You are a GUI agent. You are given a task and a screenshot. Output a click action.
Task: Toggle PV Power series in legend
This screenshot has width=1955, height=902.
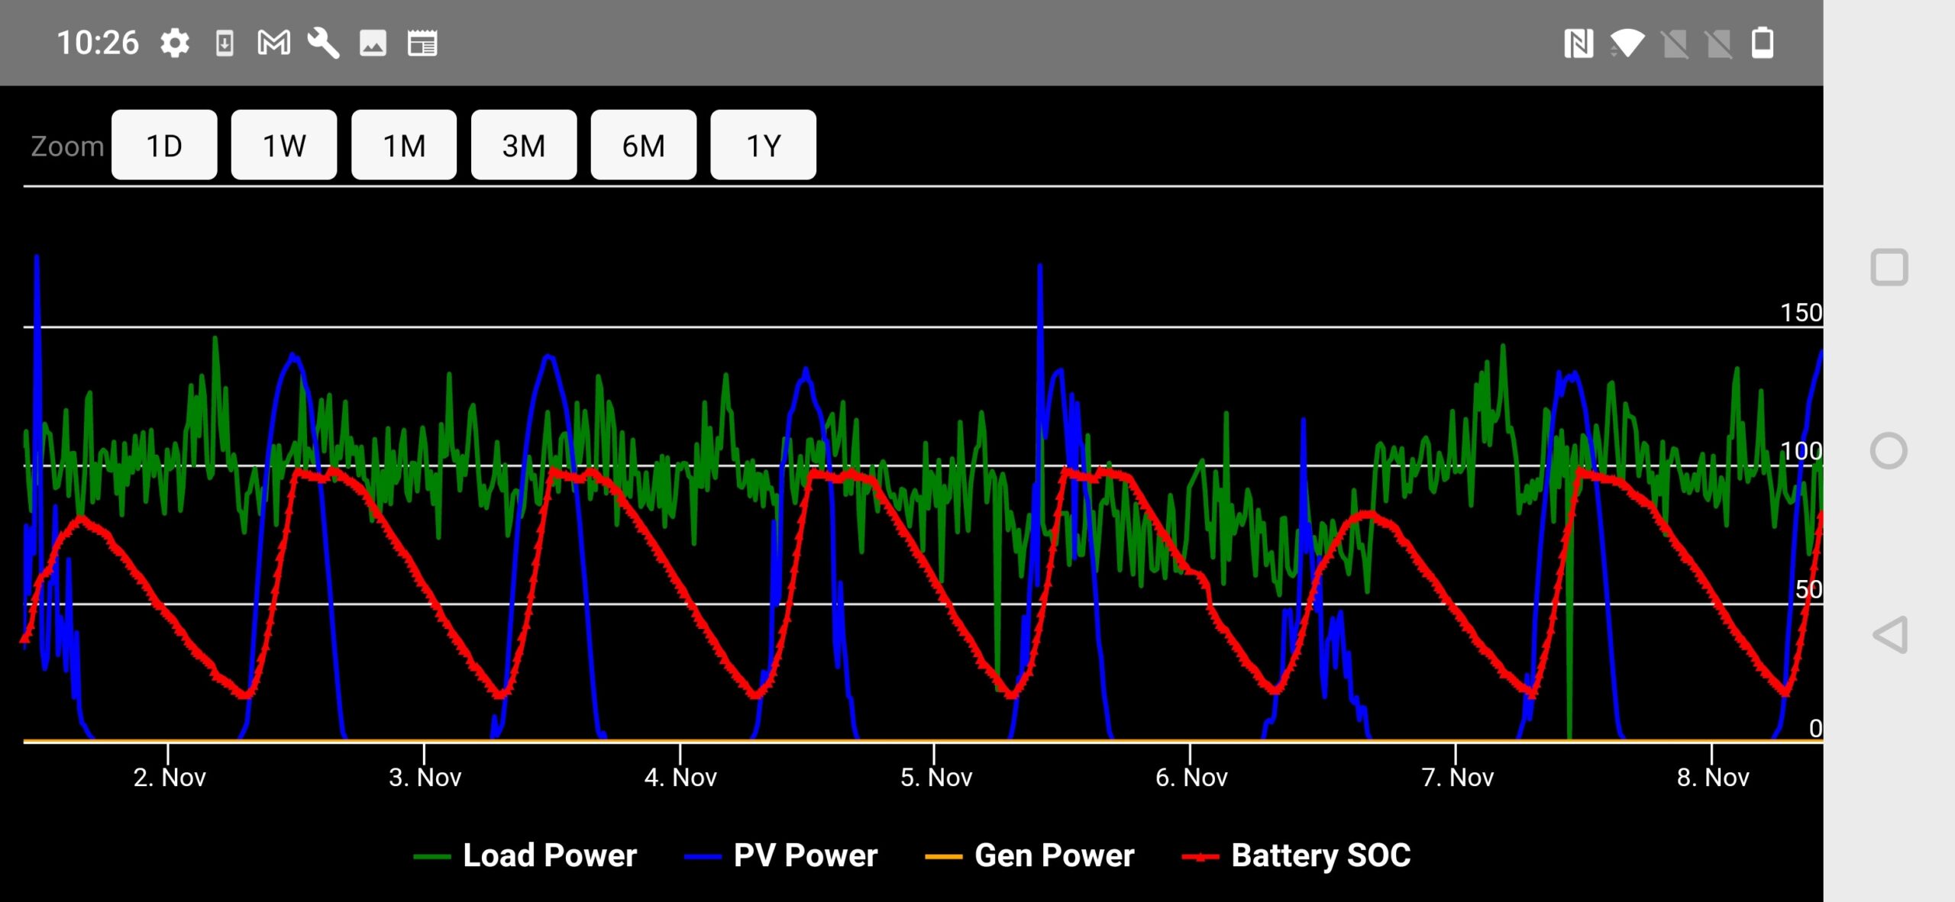(781, 855)
